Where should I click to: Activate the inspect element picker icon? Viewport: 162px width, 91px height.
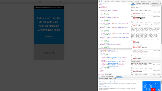pyautogui.click(x=99, y=1)
